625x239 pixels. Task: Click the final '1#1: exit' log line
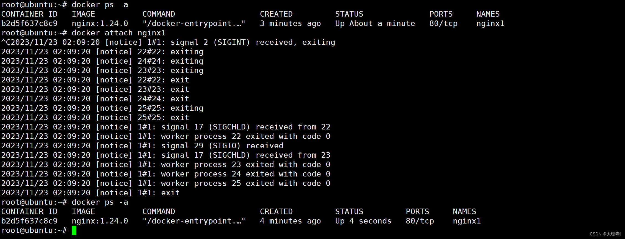[91, 193]
